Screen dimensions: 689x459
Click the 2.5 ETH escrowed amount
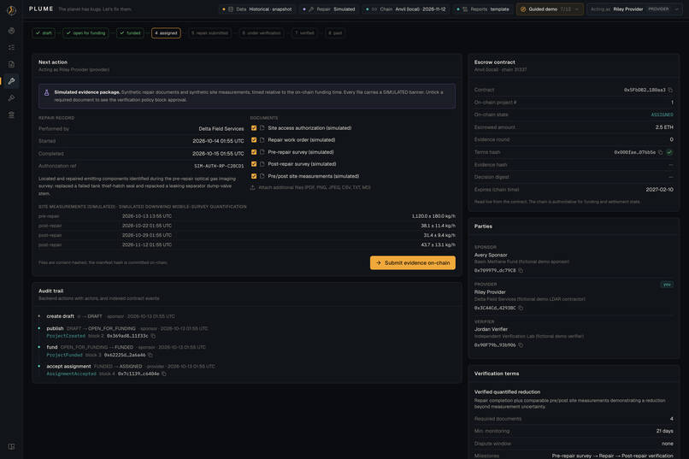(x=664, y=127)
